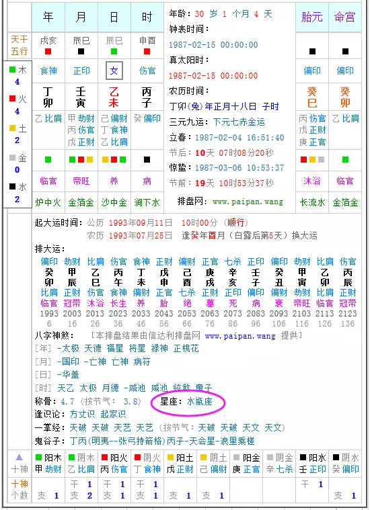The image size is (370, 510).
Task: Click the 炉中火 nayin under the year pillar
Action: point(48,203)
